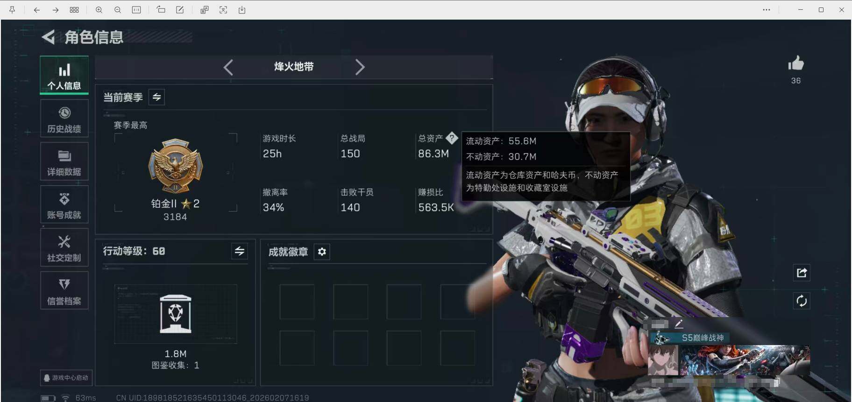Click the battery icon in bottom status
This screenshot has width=852, height=402.
click(x=48, y=398)
